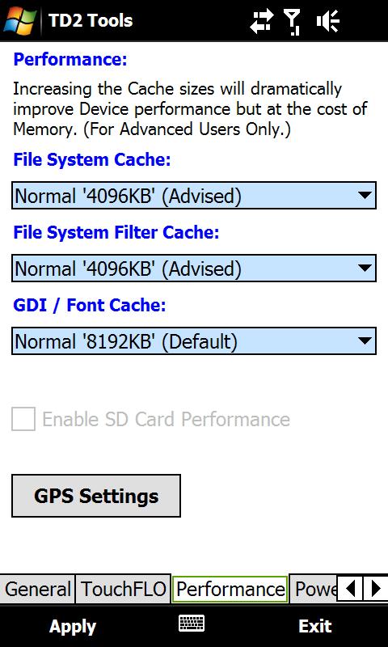Open the on-screen keyboard icon
388x647 pixels.
point(192,623)
